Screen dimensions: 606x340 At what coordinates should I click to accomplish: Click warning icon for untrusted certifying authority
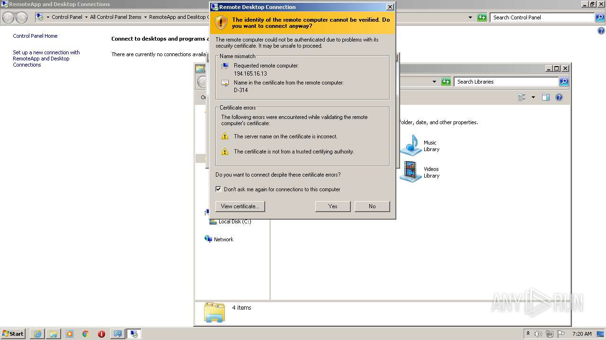pyautogui.click(x=225, y=152)
